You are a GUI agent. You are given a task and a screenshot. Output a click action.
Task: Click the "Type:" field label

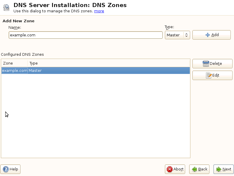(169, 27)
